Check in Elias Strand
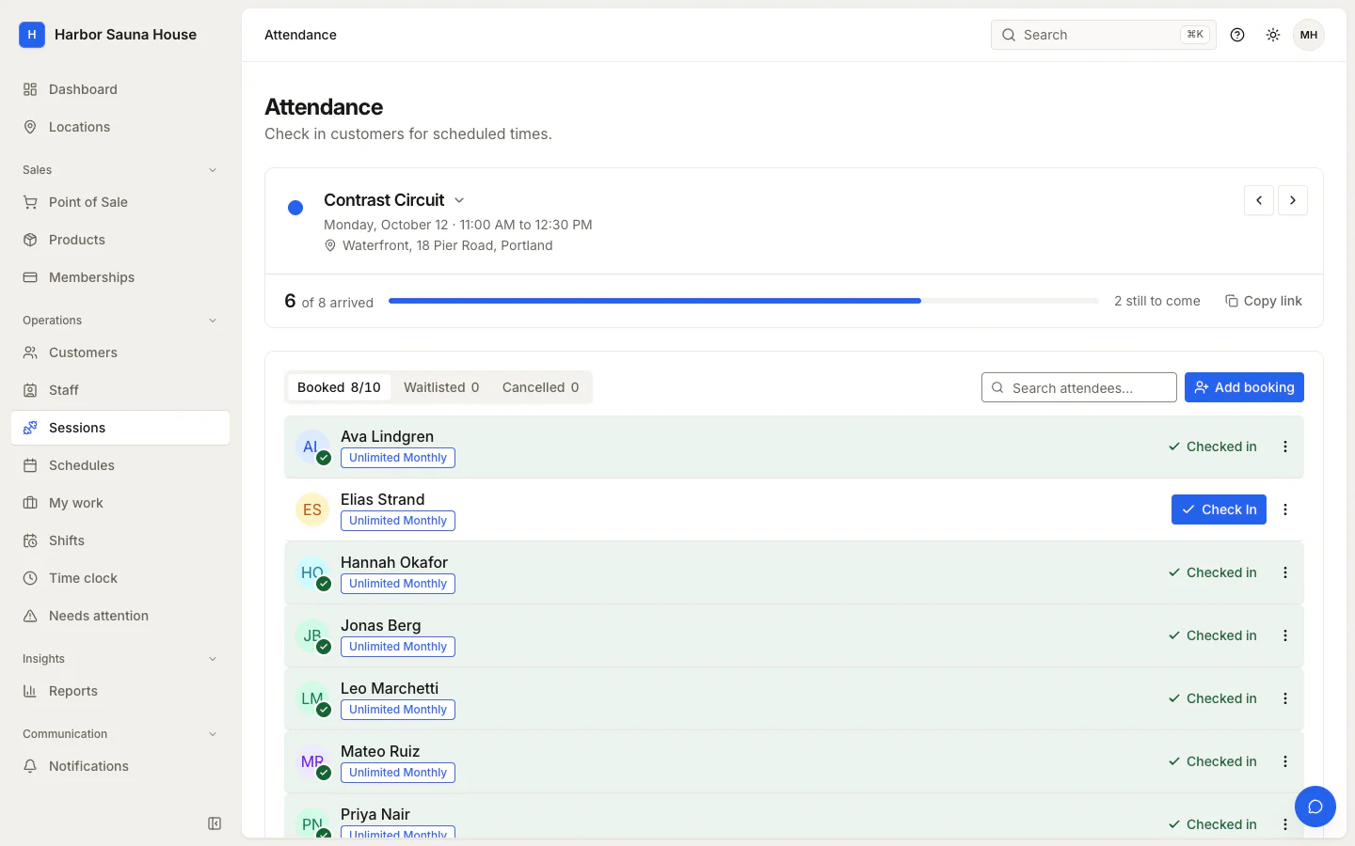 point(1219,509)
